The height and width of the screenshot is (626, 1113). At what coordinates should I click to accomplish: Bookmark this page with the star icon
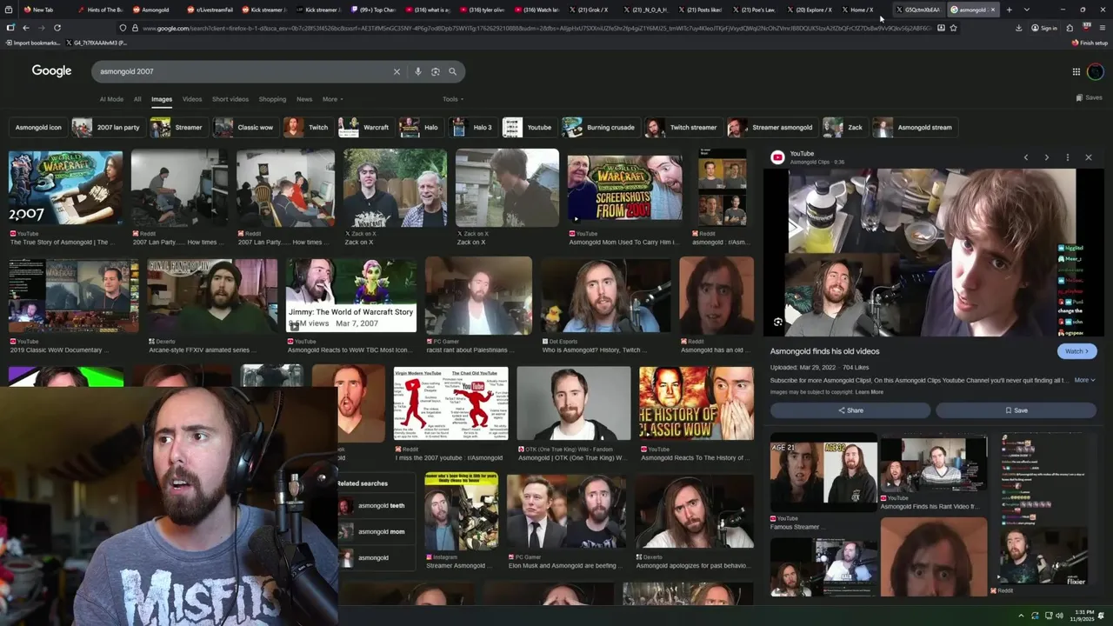click(953, 28)
